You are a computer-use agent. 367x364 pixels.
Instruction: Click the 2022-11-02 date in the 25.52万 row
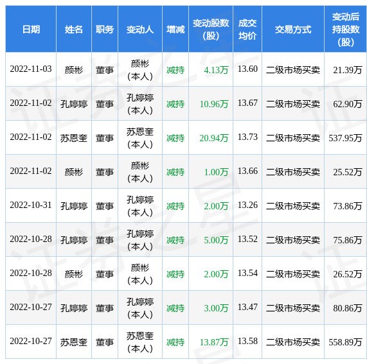point(31,171)
